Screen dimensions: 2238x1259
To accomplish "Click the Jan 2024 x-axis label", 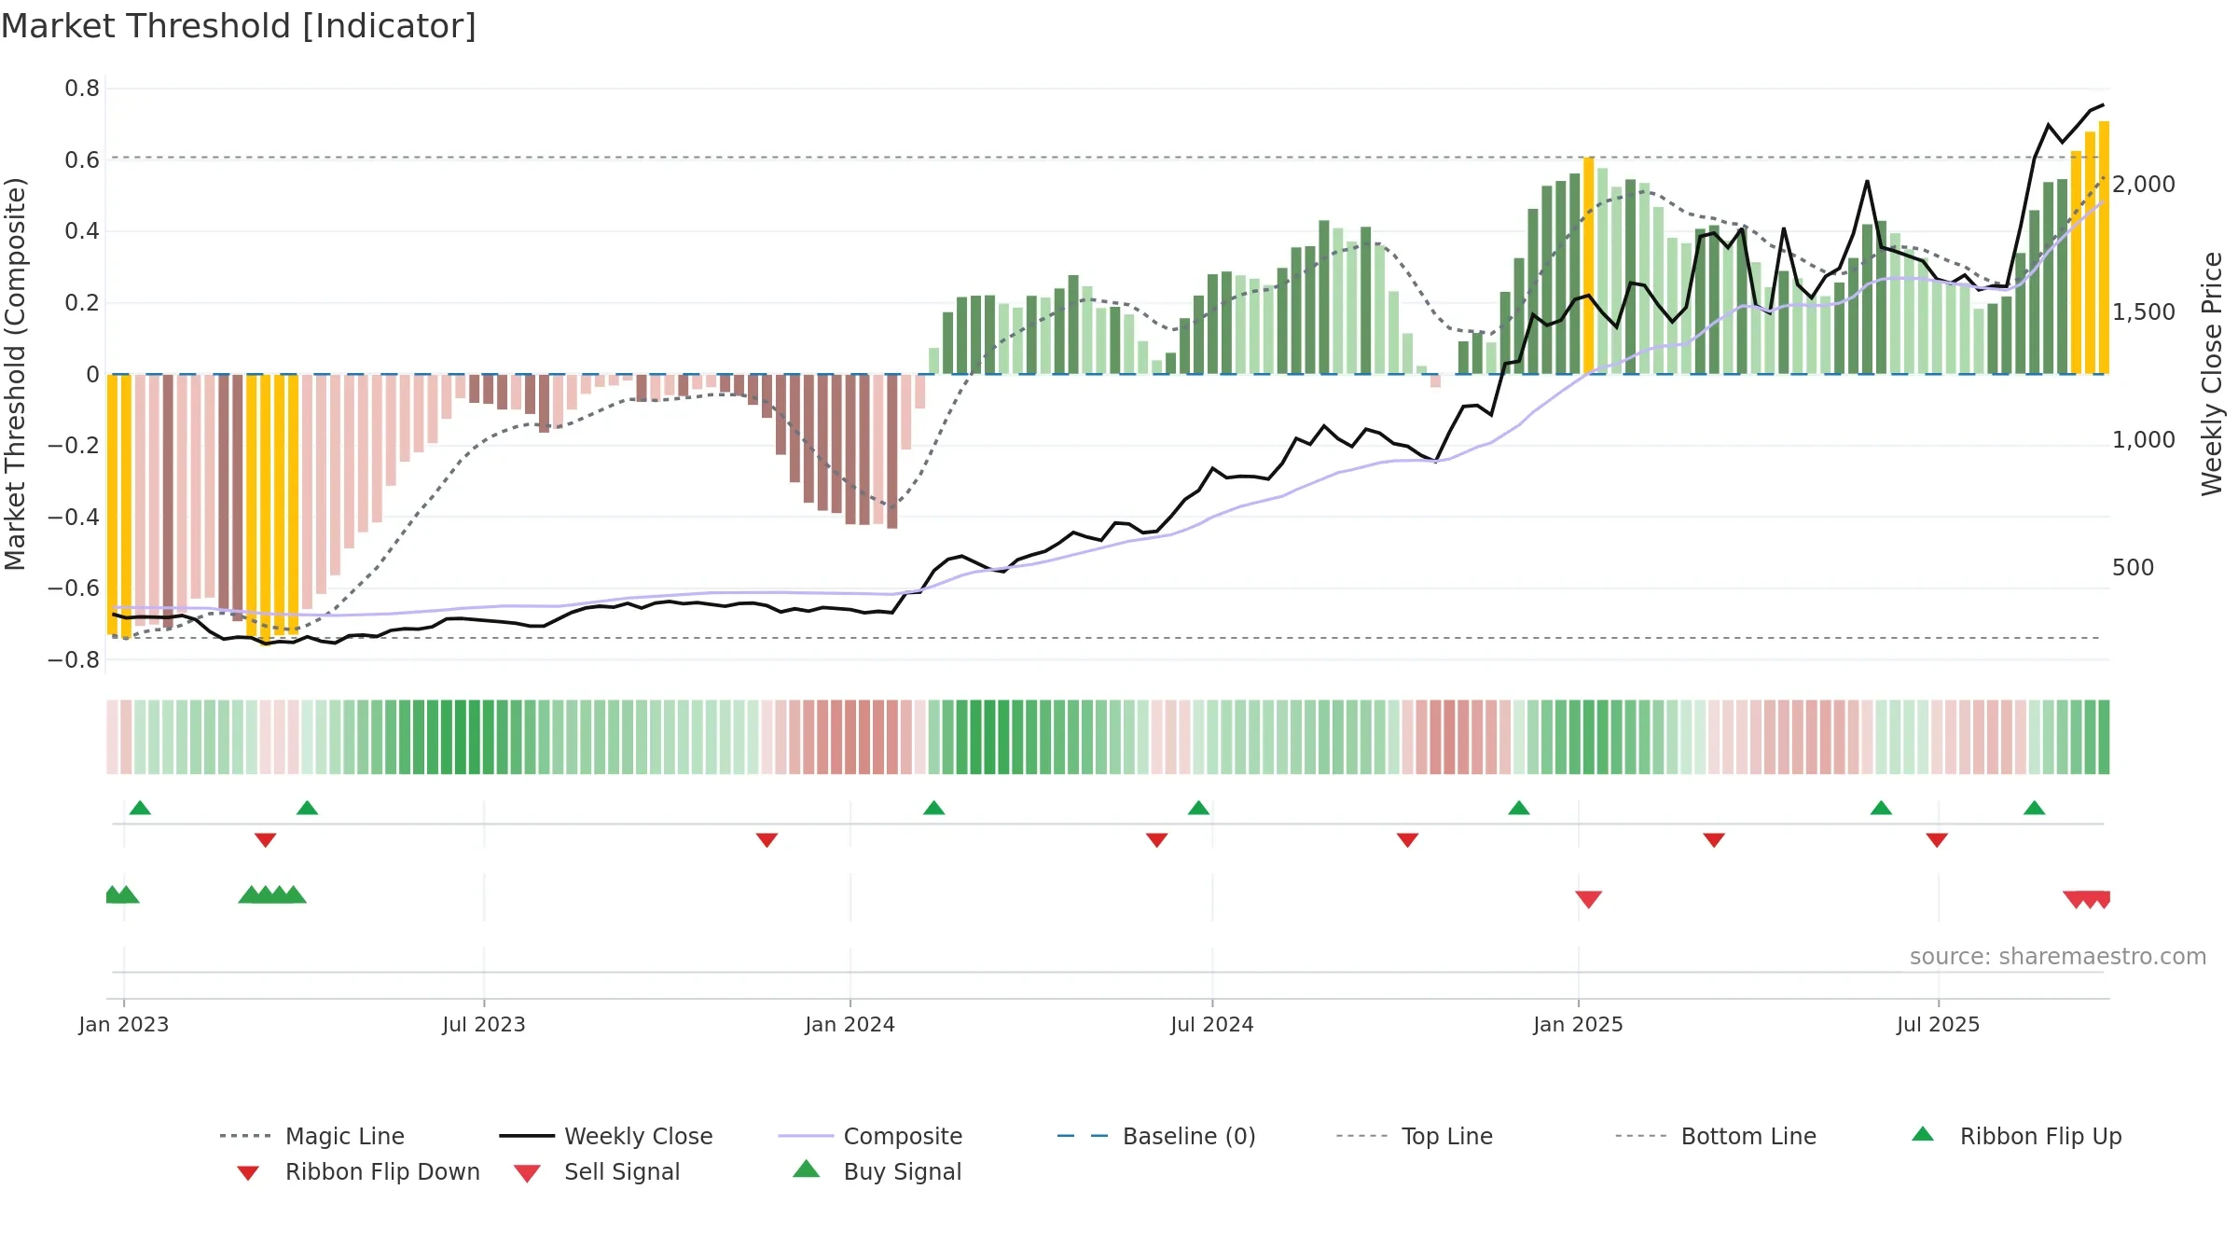I will pyautogui.click(x=850, y=1025).
